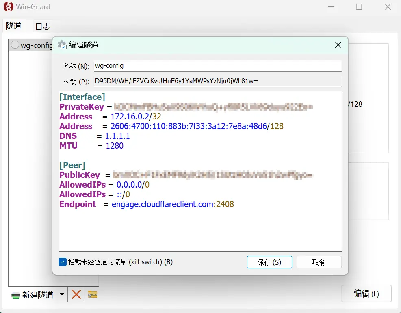Maximize the WireGuard window
The image size is (401, 313).
(359, 6)
